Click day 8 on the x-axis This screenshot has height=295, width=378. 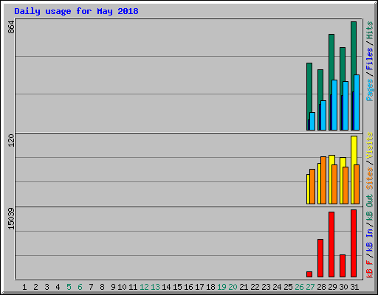point(102,287)
